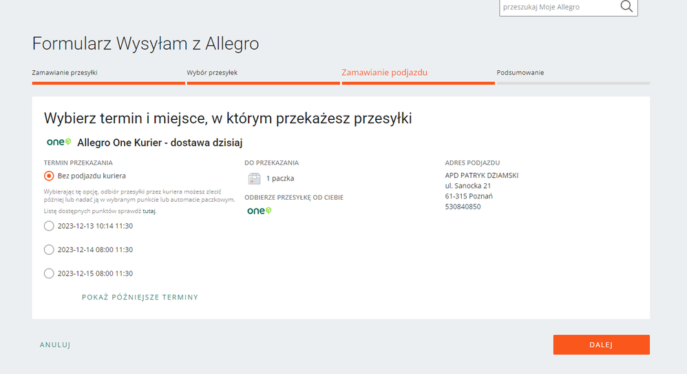Image resolution: width=687 pixels, height=374 pixels.
Task: Click the Adres podjazdu label
Action: pos(472,163)
